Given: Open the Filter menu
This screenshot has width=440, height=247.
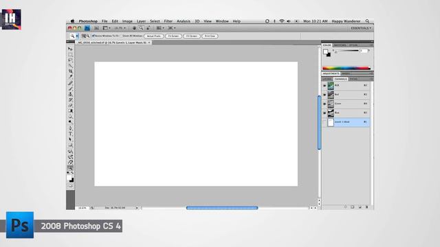Looking at the screenshot, I should tap(168, 21).
